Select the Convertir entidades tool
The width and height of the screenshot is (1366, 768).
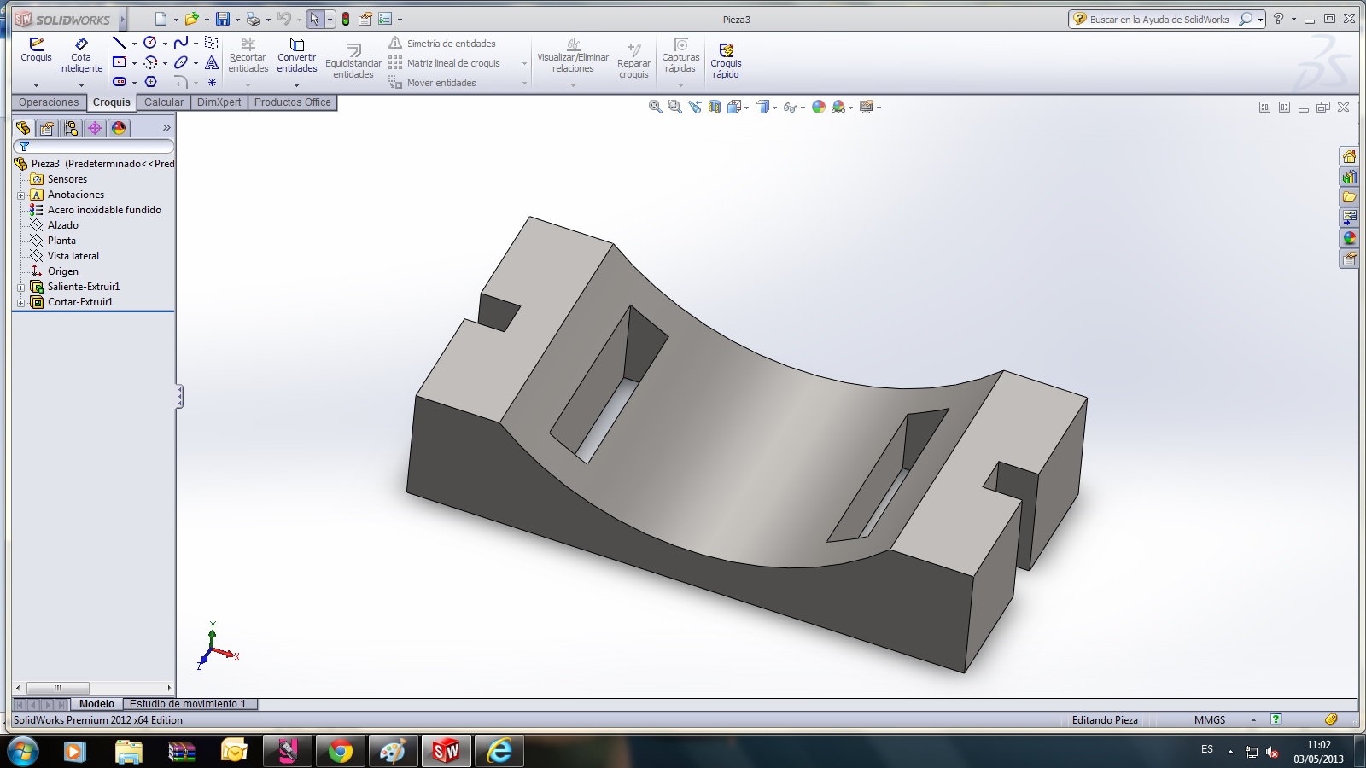[x=296, y=55]
